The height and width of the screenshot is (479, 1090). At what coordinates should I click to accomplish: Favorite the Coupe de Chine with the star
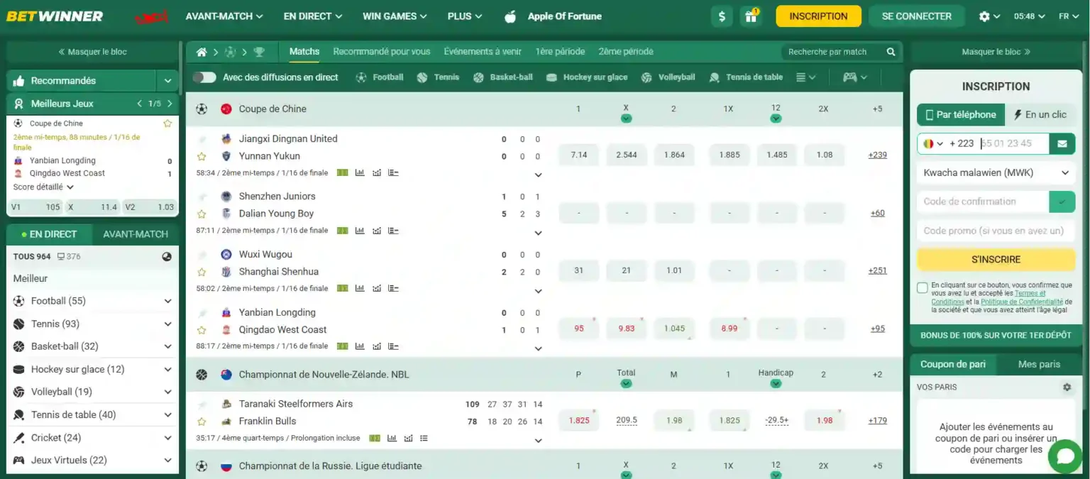pyautogui.click(x=167, y=122)
